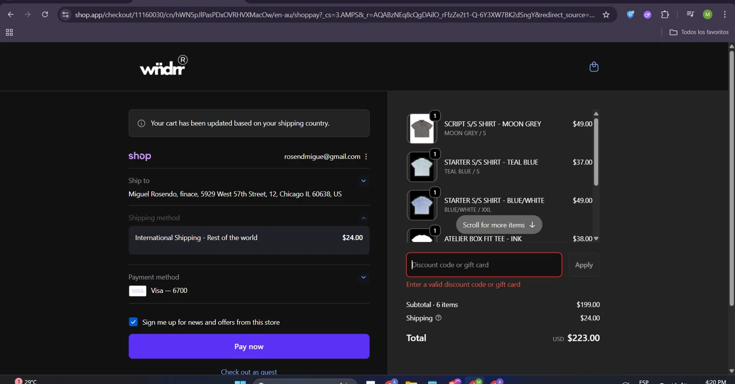Click the browser address bar URL
735x384 pixels.
point(335,15)
